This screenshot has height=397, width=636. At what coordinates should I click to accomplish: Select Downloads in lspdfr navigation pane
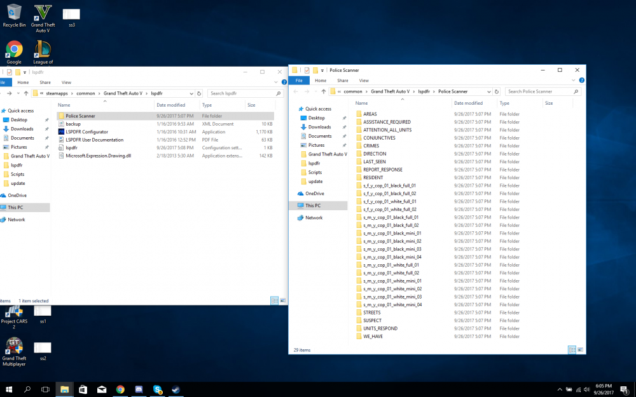pos(22,129)
